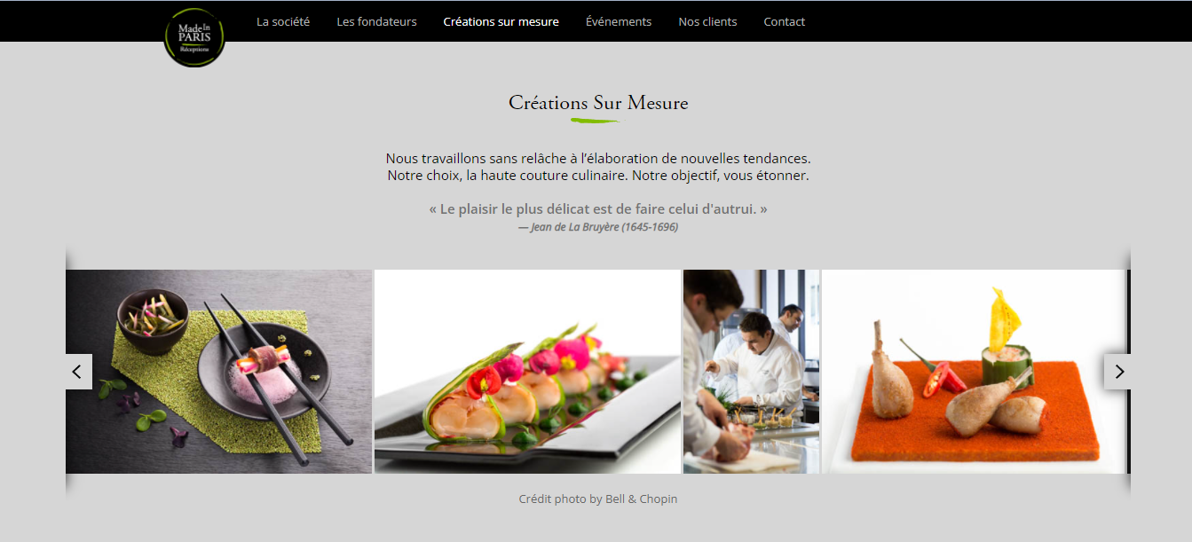Open the La société page
Viewport: 1192px width, 542px height.
(283, 21)
